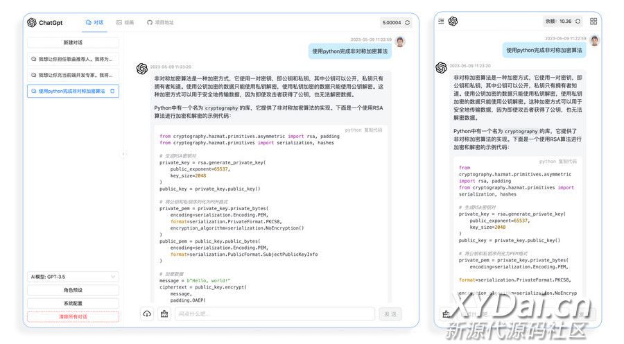Open the 角色预设 settings
Viewport: 624px width, 344px height.
pyautogui.click(x=73, y=290)
